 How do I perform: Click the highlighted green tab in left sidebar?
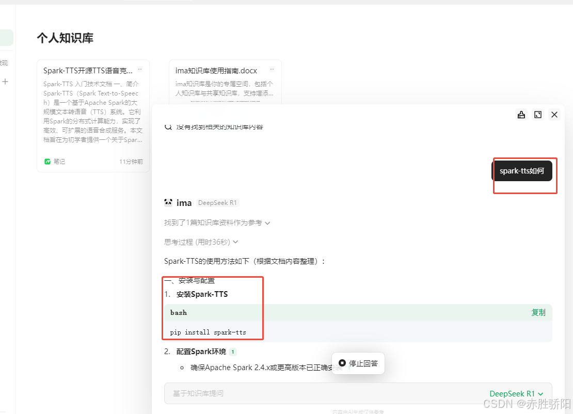(6, 38)
